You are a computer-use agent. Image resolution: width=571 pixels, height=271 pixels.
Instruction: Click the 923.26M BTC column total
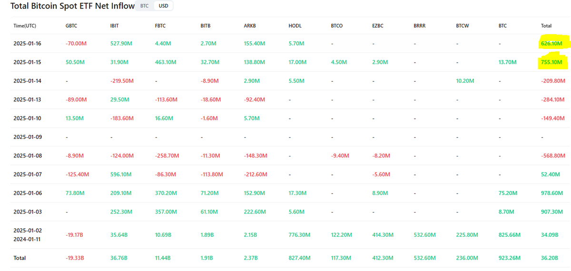pos(509,258)
